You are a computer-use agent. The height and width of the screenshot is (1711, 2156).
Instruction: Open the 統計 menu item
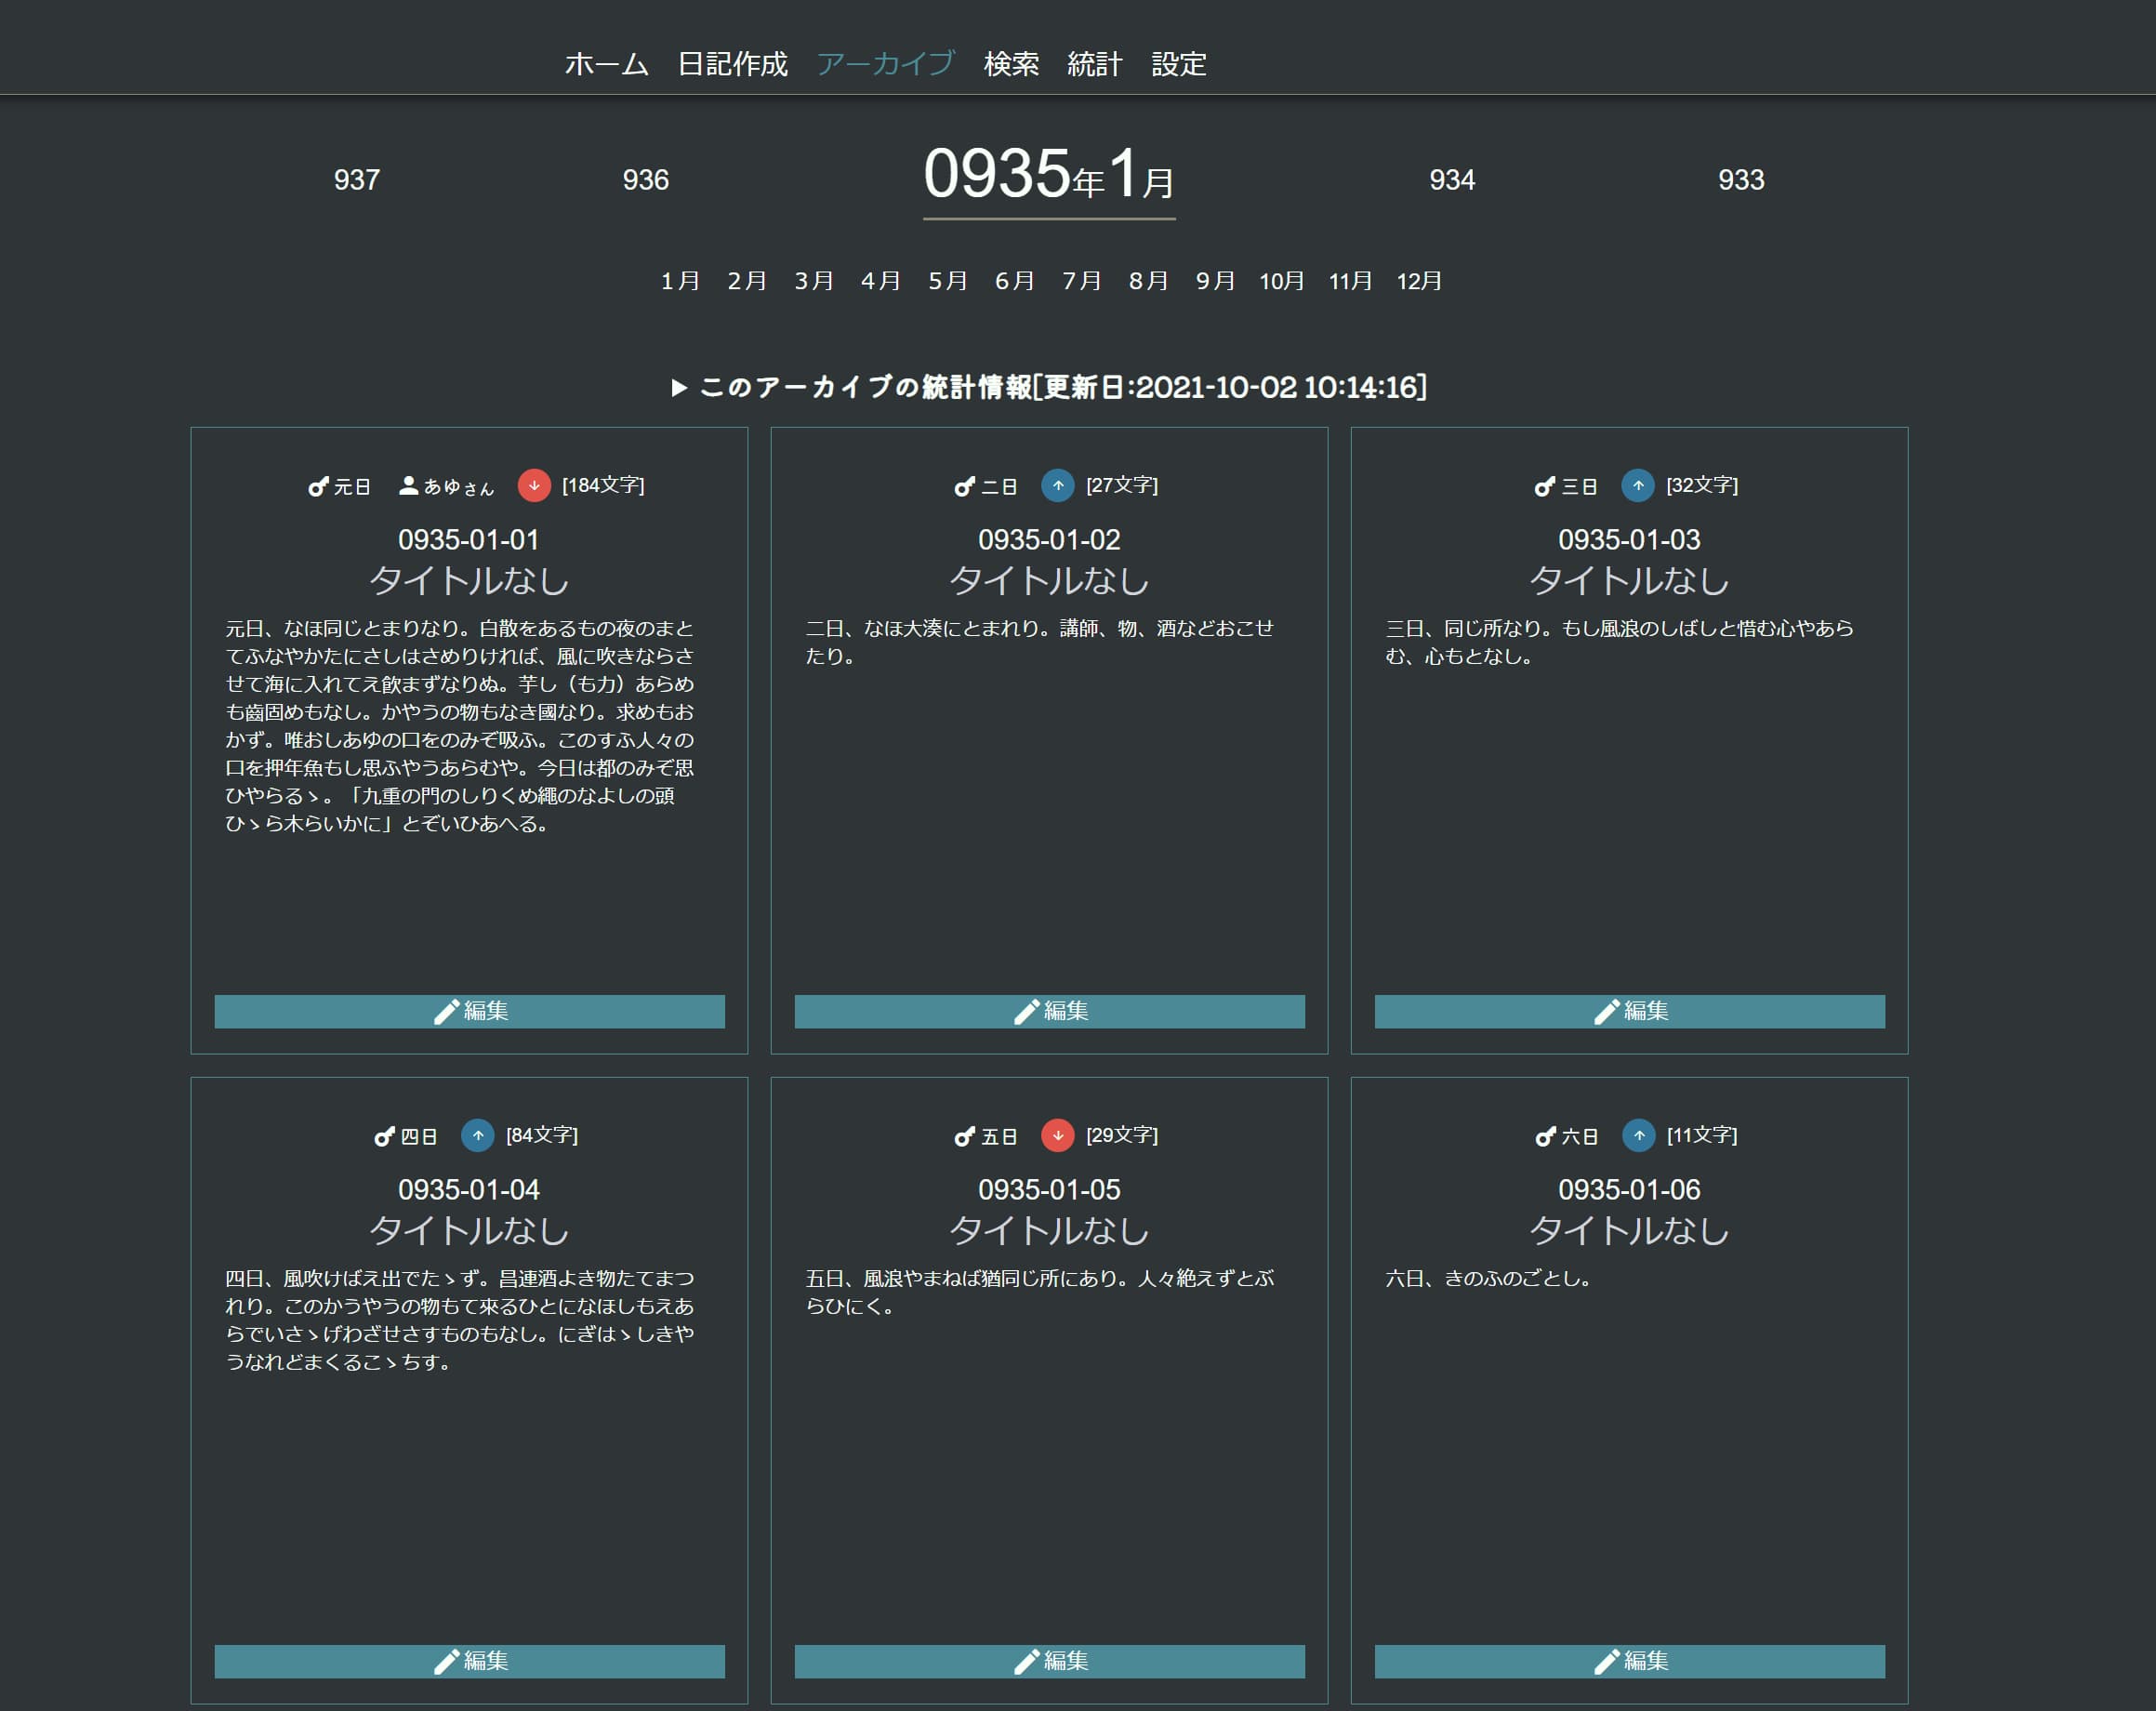point(1094,64)
